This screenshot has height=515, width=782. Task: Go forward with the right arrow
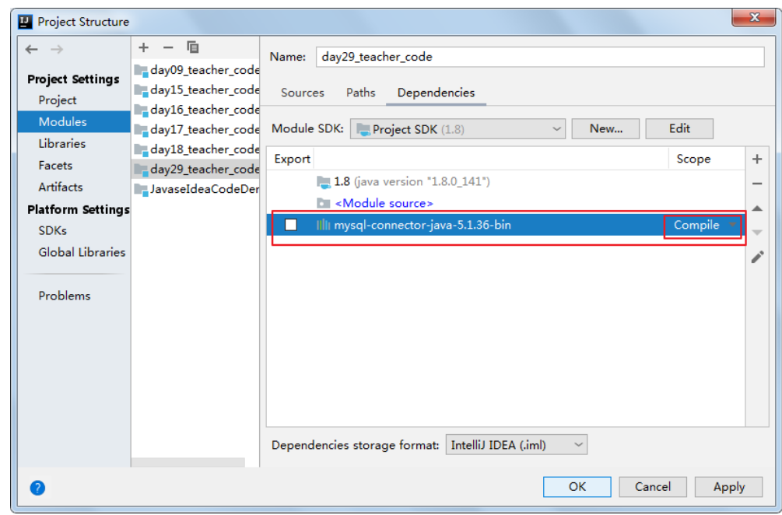(x=57, y=49)
